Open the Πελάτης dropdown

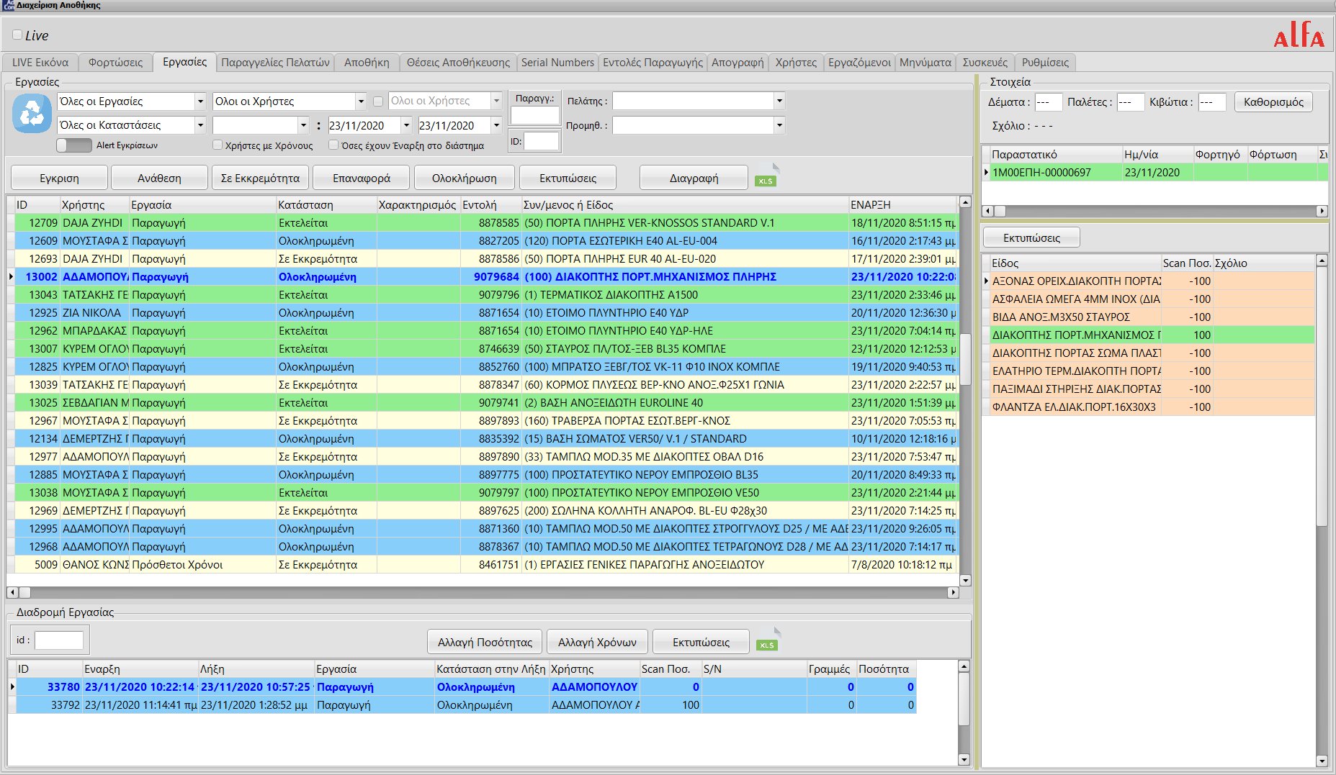tap(779, 101)
